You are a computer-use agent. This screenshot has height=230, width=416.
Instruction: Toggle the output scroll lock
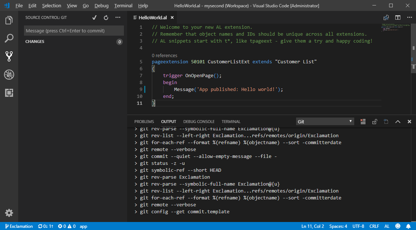[374, 122]
